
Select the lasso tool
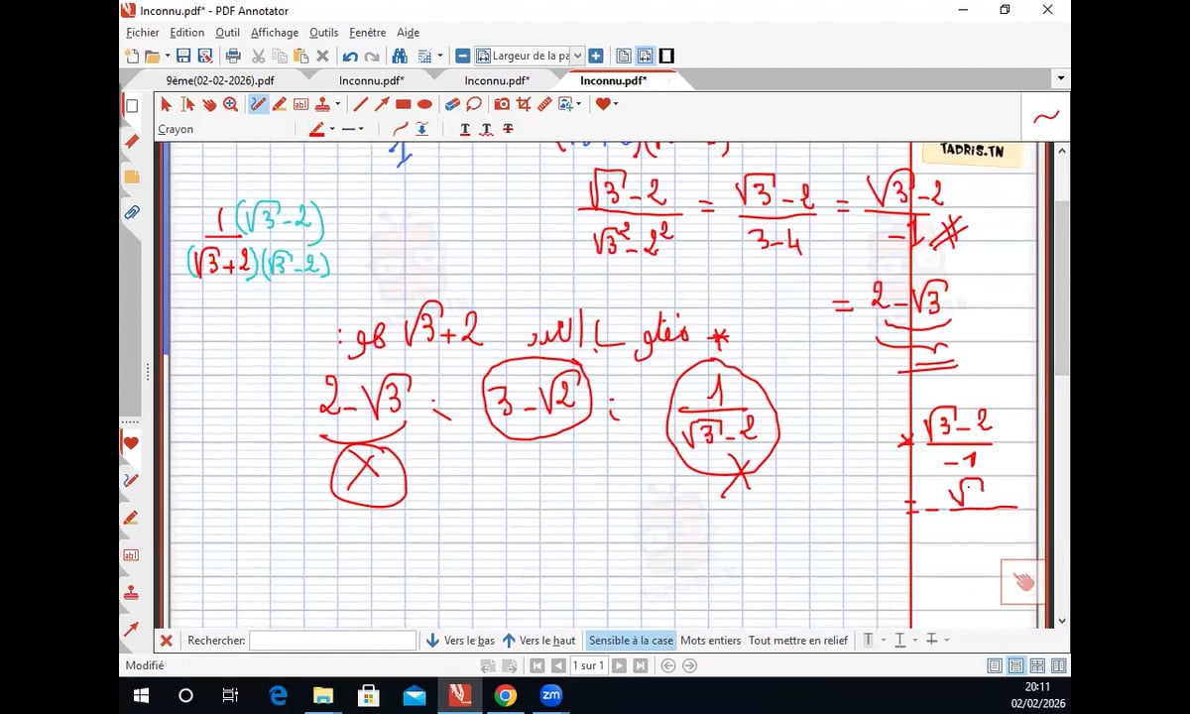coord(474,104)
